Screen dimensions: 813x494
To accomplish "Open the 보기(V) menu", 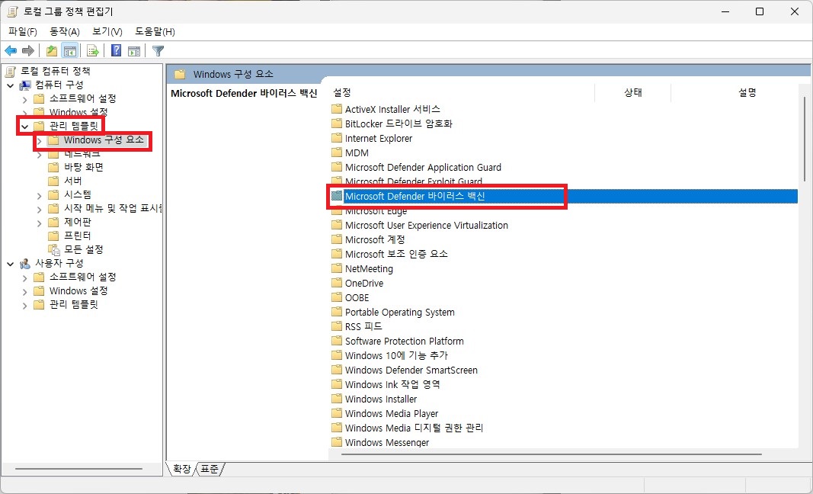I will pyautogui.click(x=107, y=32).
